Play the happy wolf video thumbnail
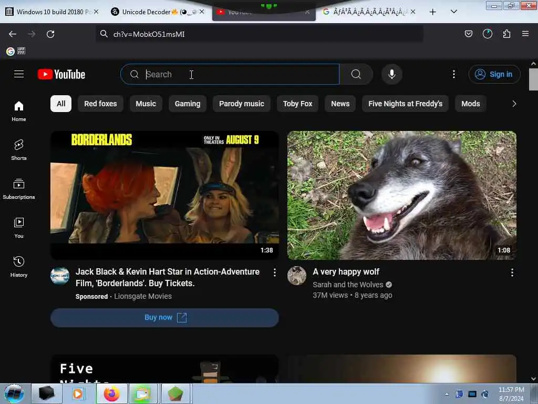Screen dimensions: 538x404 click(x=402, y=195)
